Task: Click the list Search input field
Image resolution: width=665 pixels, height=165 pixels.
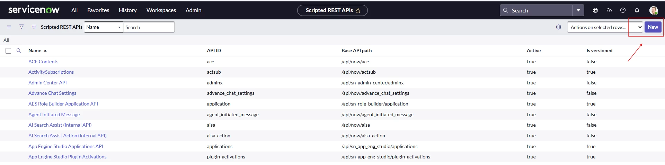Action: point(149,27)
